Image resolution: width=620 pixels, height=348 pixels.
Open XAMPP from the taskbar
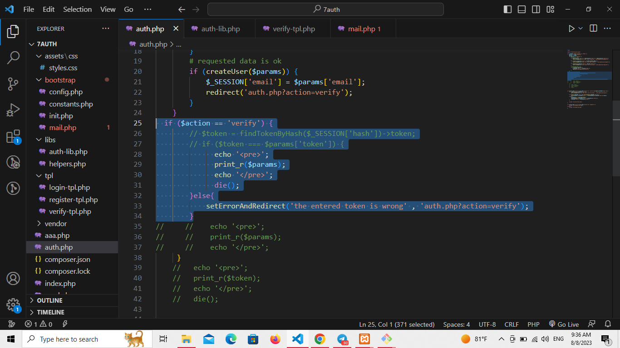[364, 339]
